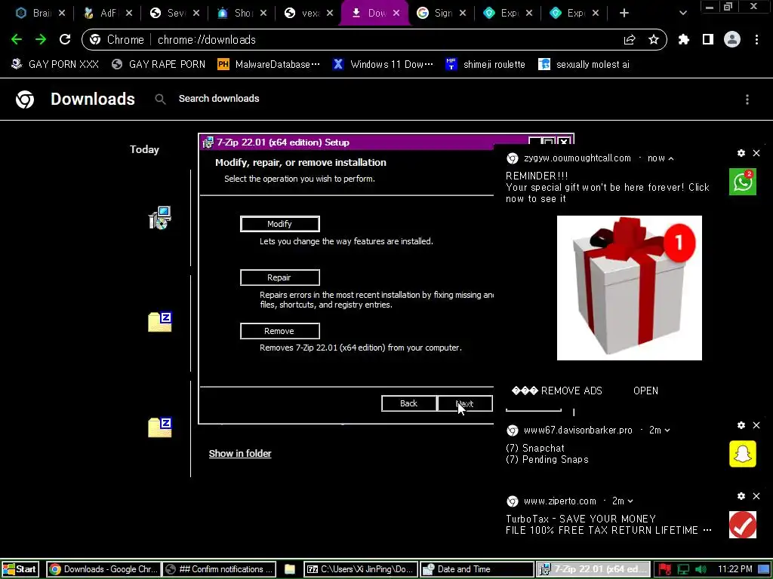
Task: Open the Downloads page more-actions menu
Action: [x=747, y=100]
